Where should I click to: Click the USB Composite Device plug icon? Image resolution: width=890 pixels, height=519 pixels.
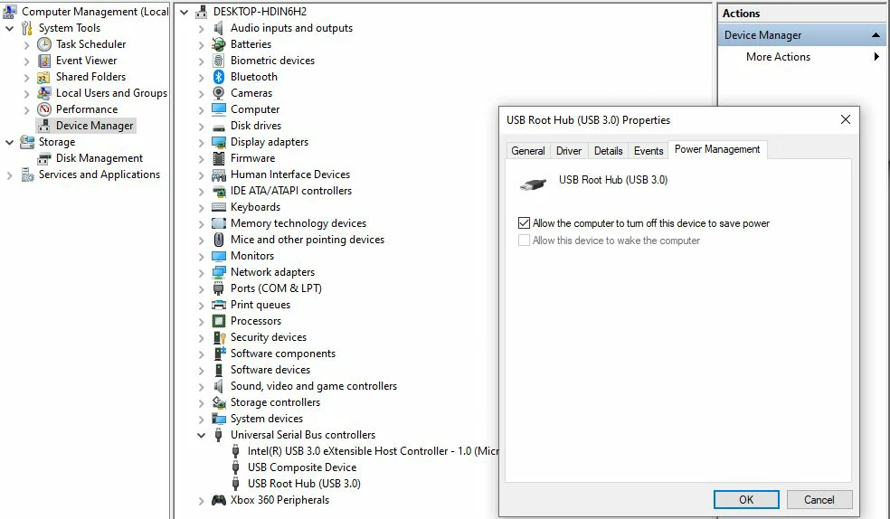click(x=236, y=467)
